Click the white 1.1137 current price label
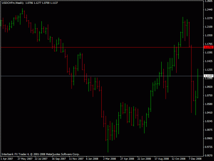Image resolution: width=214 pixels, height=161 pixels. [209, 76]
